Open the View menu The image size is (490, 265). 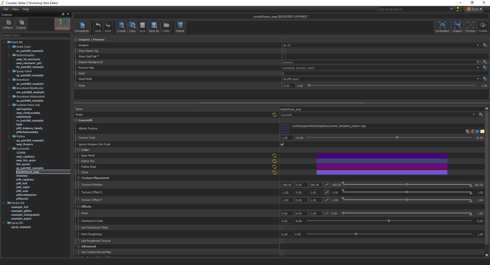pyautogui.click(x=16, y=9)
